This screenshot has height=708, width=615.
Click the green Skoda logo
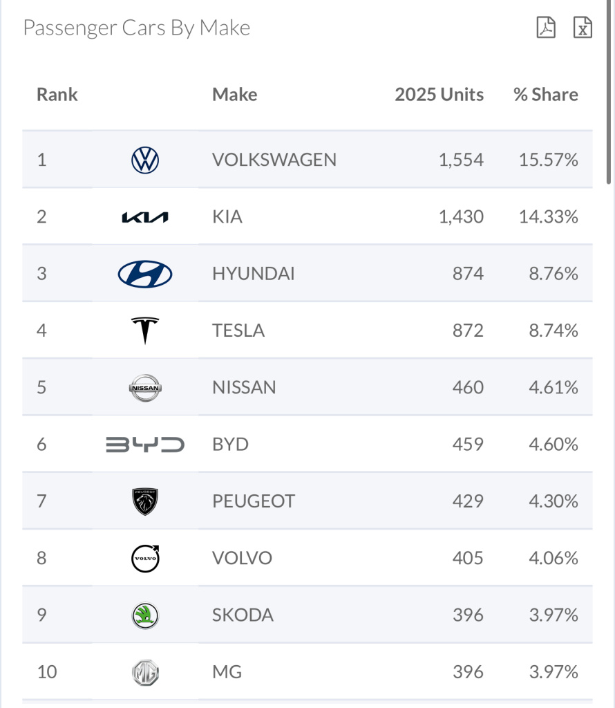coord(145,615)
